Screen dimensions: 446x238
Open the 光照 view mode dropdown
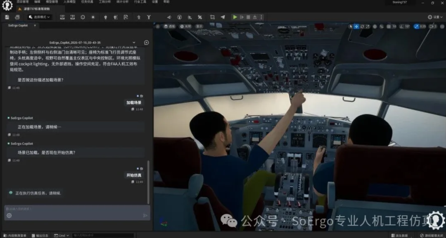pyautogui.click(x=185, y=26)
